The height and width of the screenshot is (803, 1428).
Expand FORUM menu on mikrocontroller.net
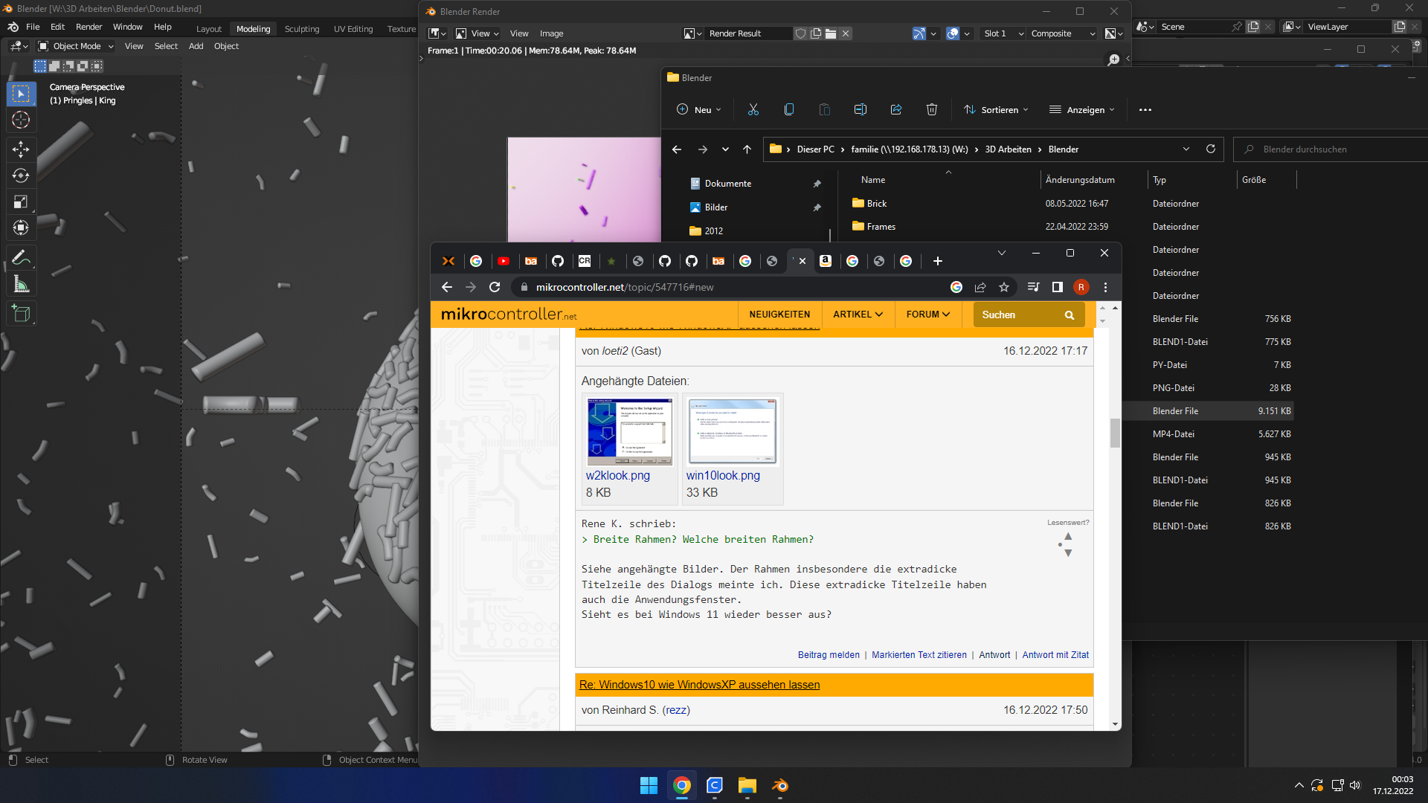click(x=928, y=315)
